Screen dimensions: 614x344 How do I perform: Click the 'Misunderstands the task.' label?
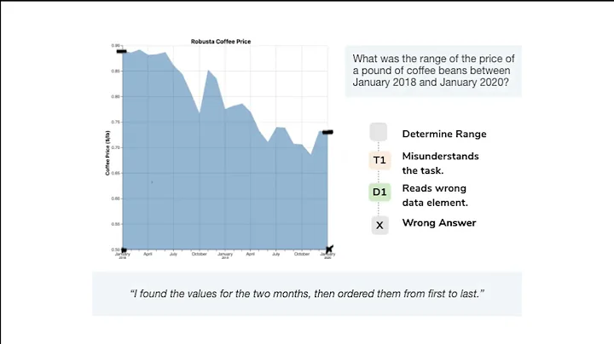[x=440, y=163]
